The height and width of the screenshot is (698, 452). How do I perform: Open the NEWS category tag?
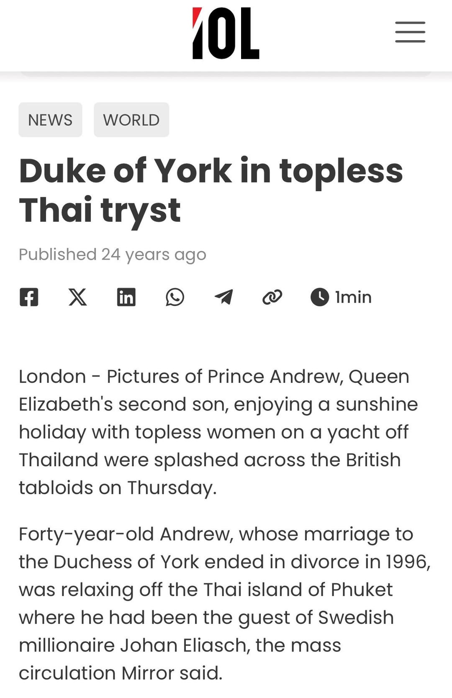click(50, 120)
